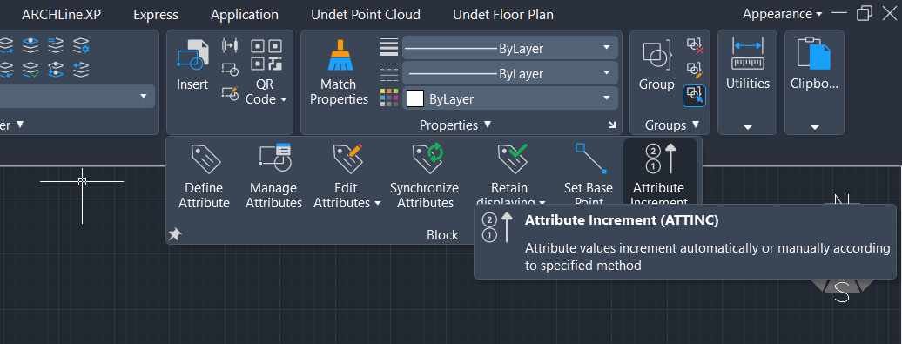Expand the Clipboard panel arrow
Image resolution: width=902 pixels, height=344 pixels.
[x=814, y=127]
